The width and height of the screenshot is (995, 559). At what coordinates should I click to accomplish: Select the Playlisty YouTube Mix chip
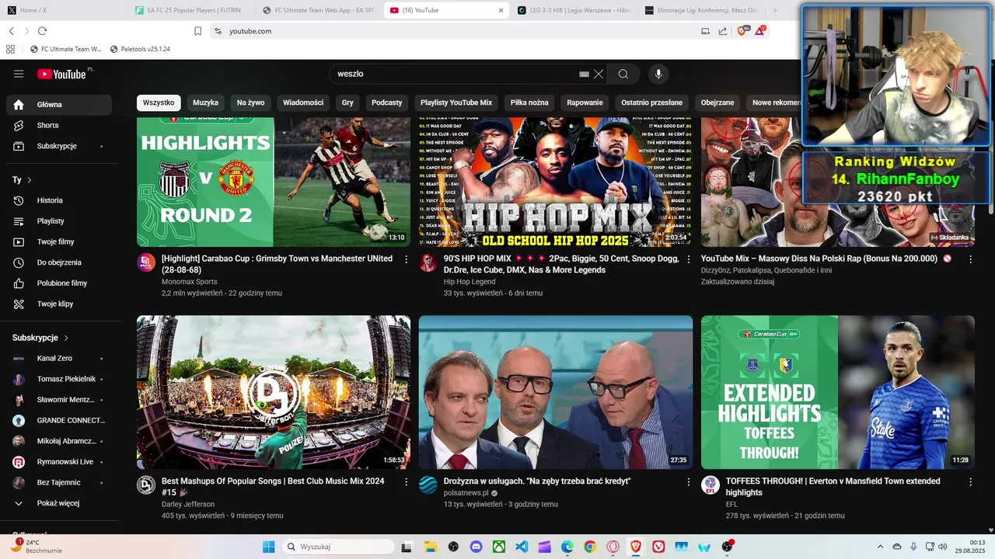click(456, 102)
